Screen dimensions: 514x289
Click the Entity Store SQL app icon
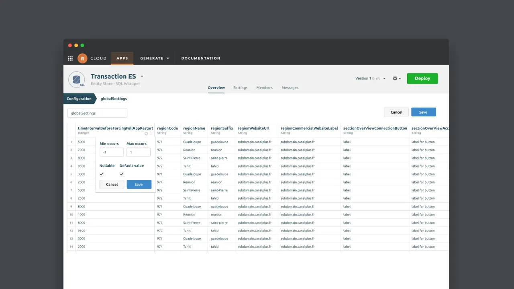click(x=76, y=79)
